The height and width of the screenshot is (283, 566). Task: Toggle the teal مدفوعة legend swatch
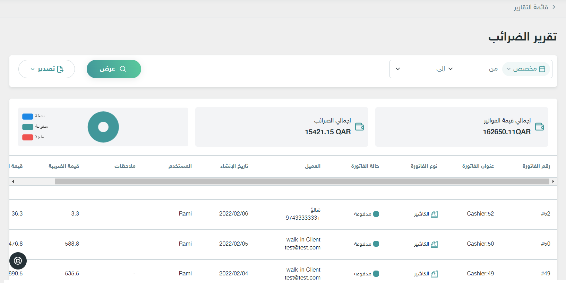click(28, 127)
